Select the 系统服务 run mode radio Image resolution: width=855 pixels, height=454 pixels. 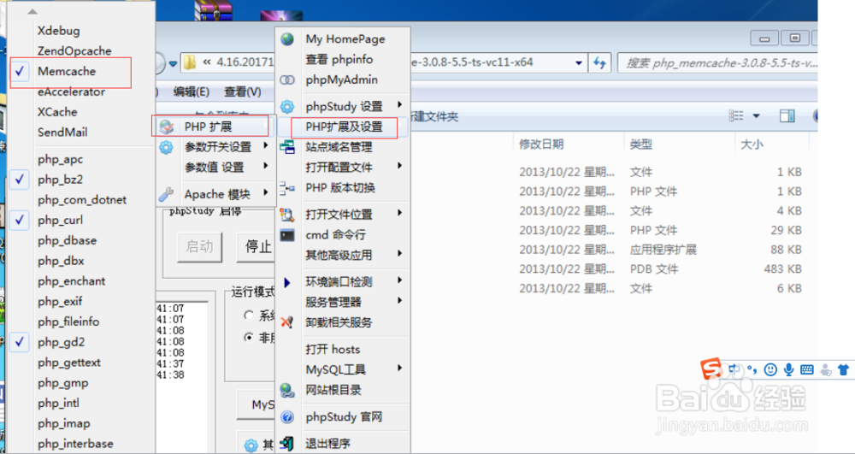tap(249, 315)
